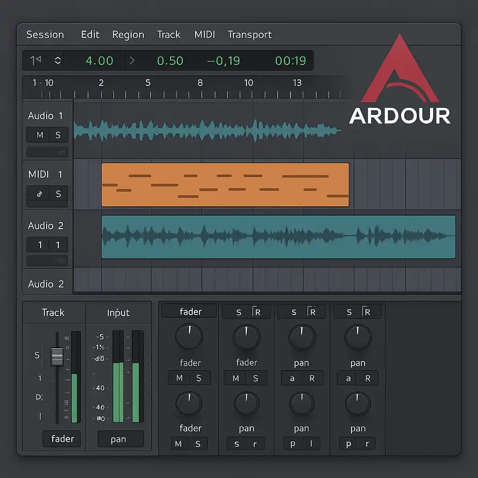Click the lowercase 's' button in the second strip
This screenshot has width=478, height=478.
tap(237, 444)
